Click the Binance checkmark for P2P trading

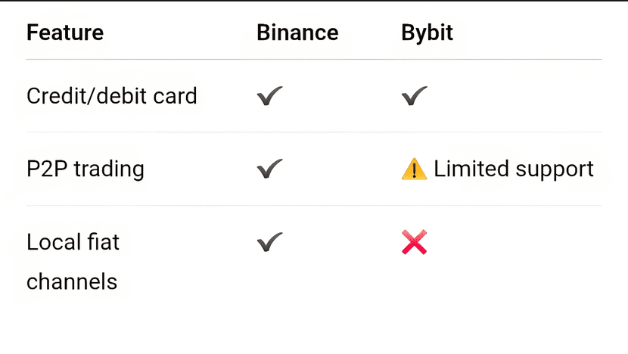269,169
